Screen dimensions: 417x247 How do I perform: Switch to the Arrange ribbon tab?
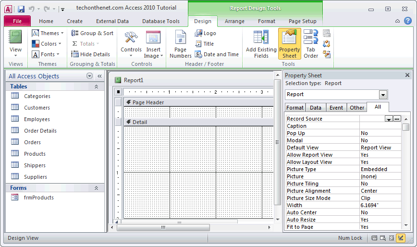coord(234,21)
